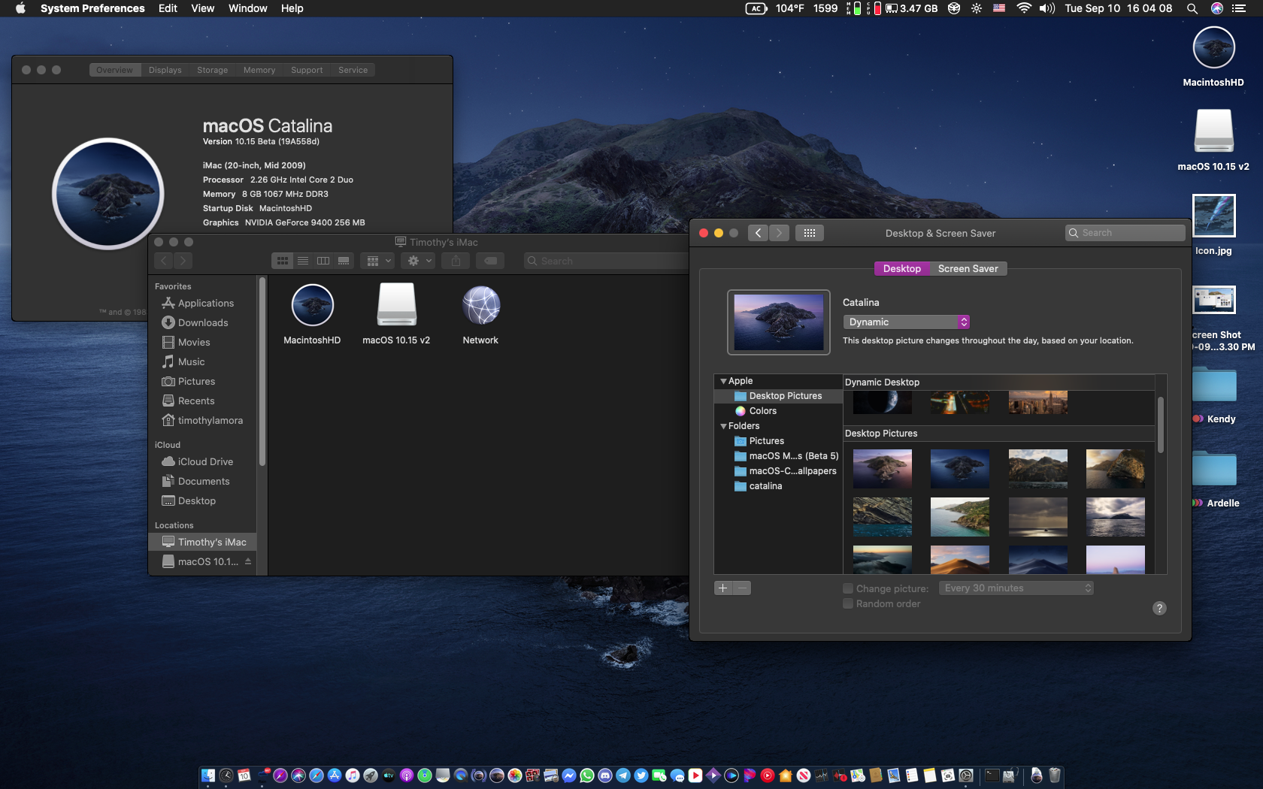Image resolution: width=1263 pixels, height=789 pixels.
Task: Open help for Desktop & Screen Saver
Action: coord(1159,608)
